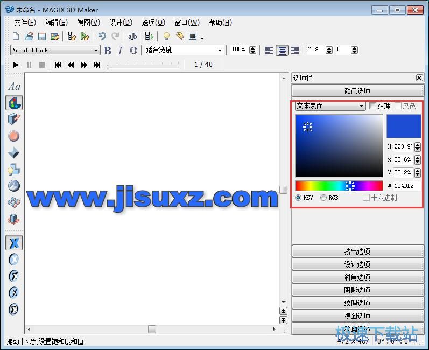
Task: Play the animation
Action: (x=16, y=65)
